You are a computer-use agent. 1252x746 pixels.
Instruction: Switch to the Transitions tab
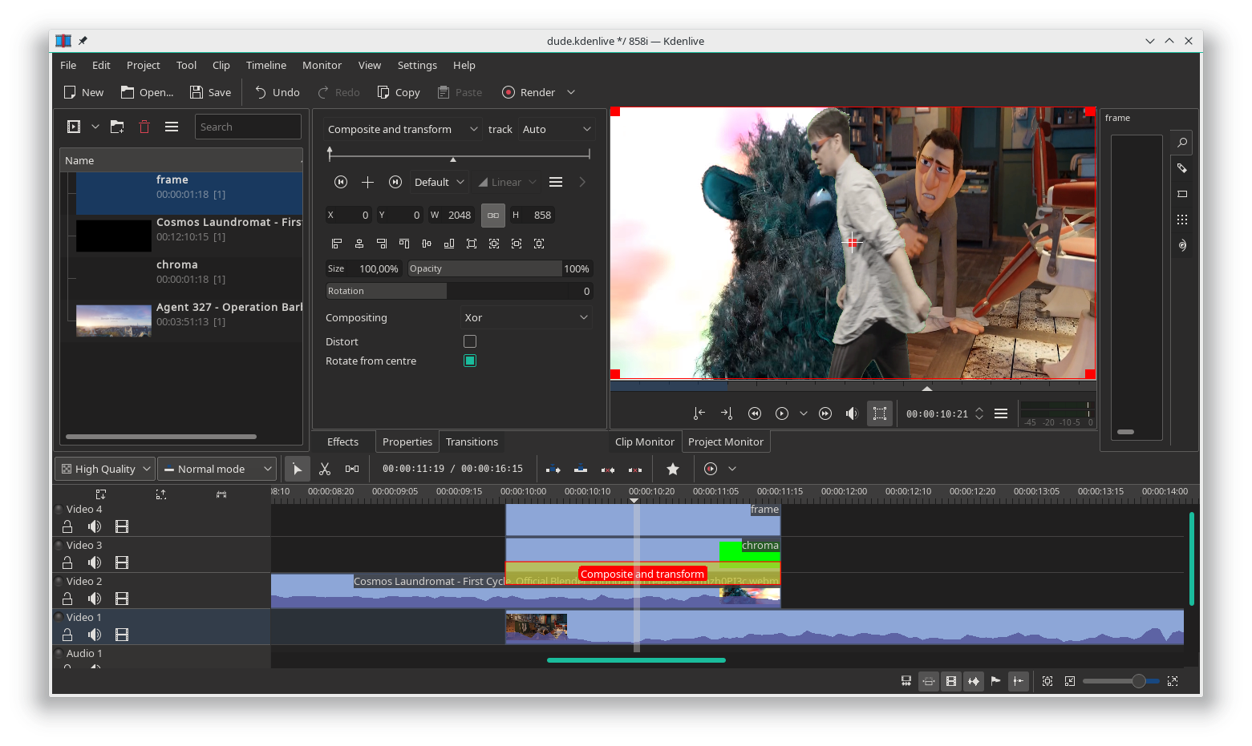coord(472,442)
